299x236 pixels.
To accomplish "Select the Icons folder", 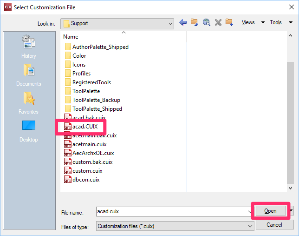I will point(75,65).
